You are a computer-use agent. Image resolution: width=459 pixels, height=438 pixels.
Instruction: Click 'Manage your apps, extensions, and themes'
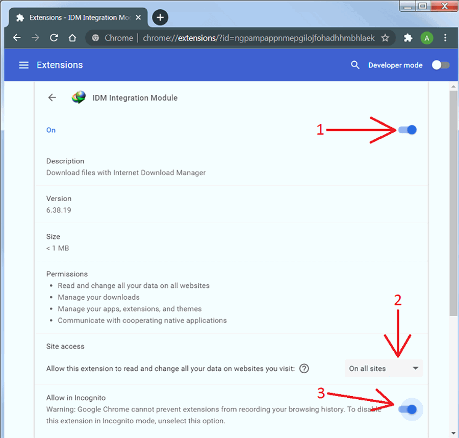pyautogui.click(x=130, y=309)
